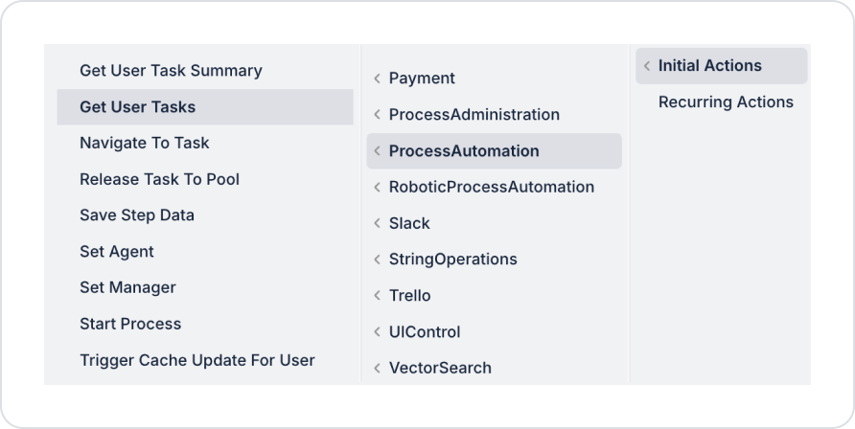The height and width of the screenshot is (429, 855).
Task: Click the chevron next to Slack
Action: (x=378, y=223)
